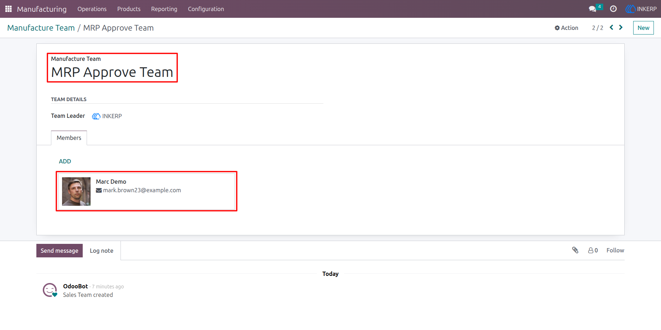661x330 pixels.
Task: Open the apps grid menu icon
Action: (x=9, y=9)
